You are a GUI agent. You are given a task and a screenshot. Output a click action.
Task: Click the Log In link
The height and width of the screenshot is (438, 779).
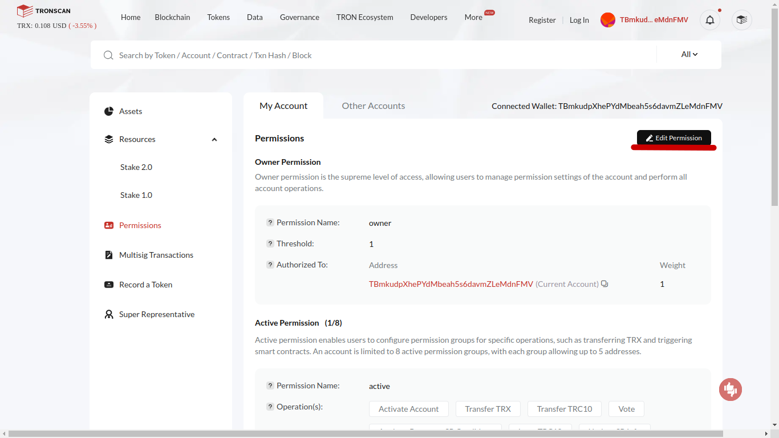point(579,20)
